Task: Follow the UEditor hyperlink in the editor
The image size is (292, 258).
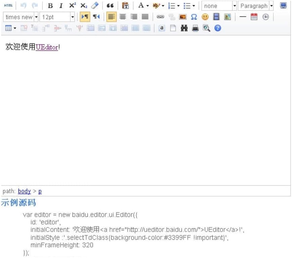Action: click(x=47, y=47)
